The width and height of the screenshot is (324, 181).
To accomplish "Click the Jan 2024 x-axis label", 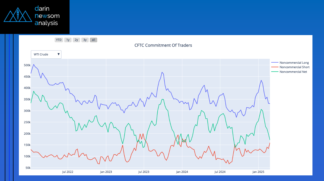I will (x=182, y=172).
